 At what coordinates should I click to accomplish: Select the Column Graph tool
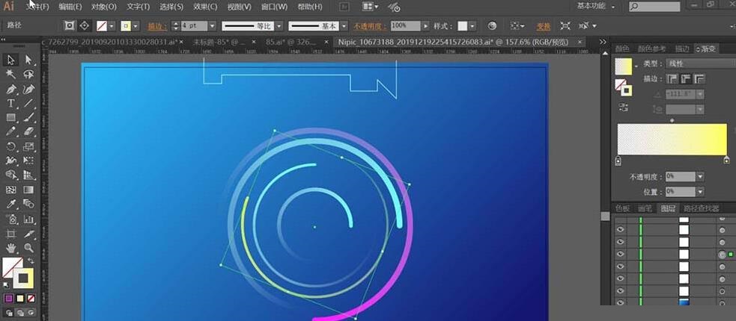tap(28, 219)
